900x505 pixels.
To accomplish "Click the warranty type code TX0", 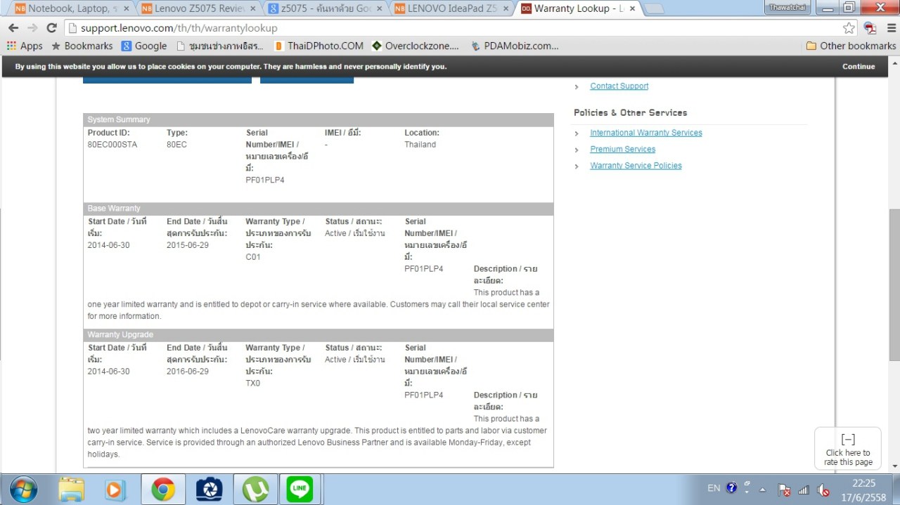I will [x=252, y=383].
